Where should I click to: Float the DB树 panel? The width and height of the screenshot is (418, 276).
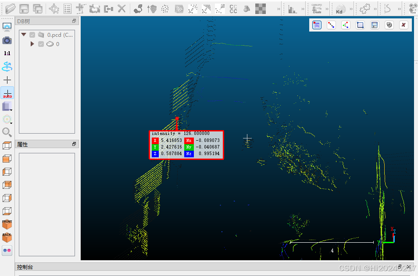(x=74, y=21)
